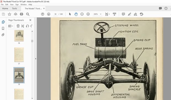This screenshot has height=100, width=171.
Task: Select The Model T Ford document tab
Action: (x=33, y=9)
